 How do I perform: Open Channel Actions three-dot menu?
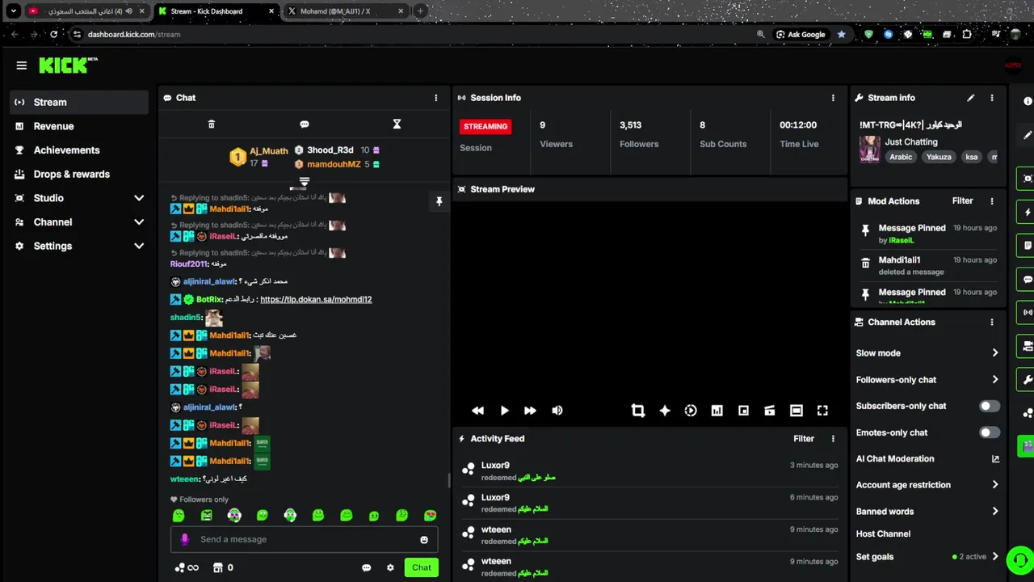tap(992, 323)
